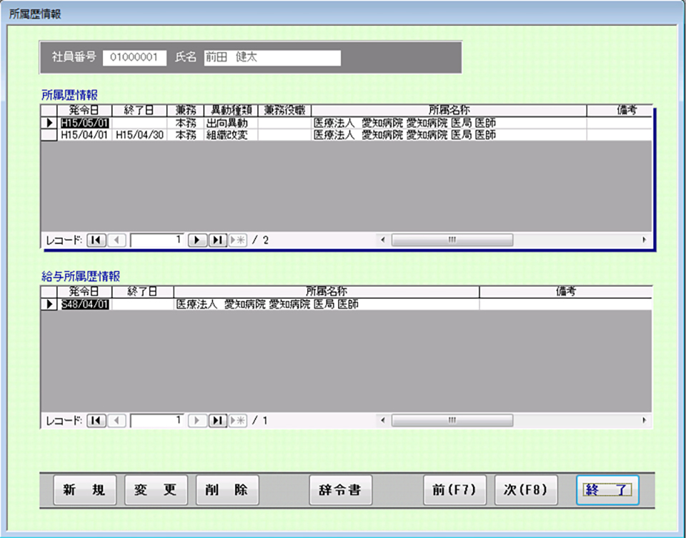Screen dimensions: 686x538
Task: Click the 兼務 column header
Action: [x=186, y=110]
